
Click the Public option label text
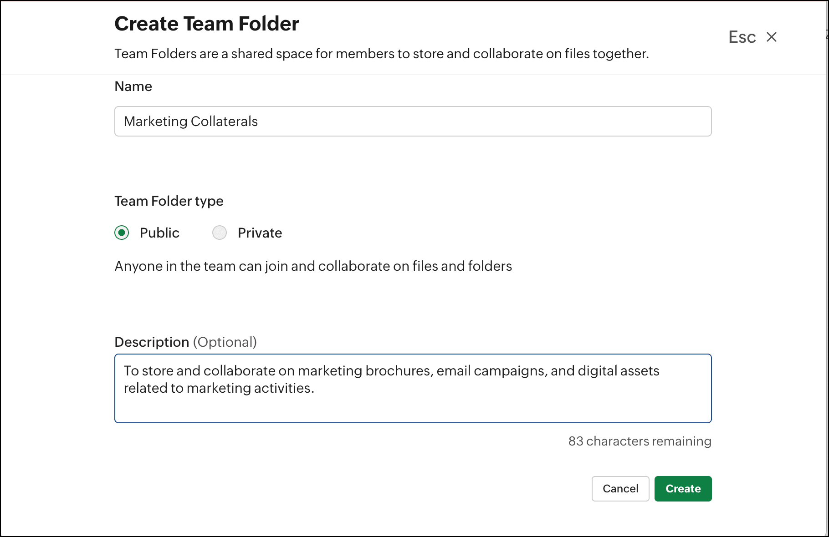tap(159, 233)
